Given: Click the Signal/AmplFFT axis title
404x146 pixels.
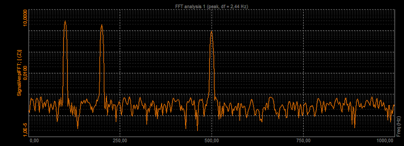Looking at the screenshot, I should 19,73.
